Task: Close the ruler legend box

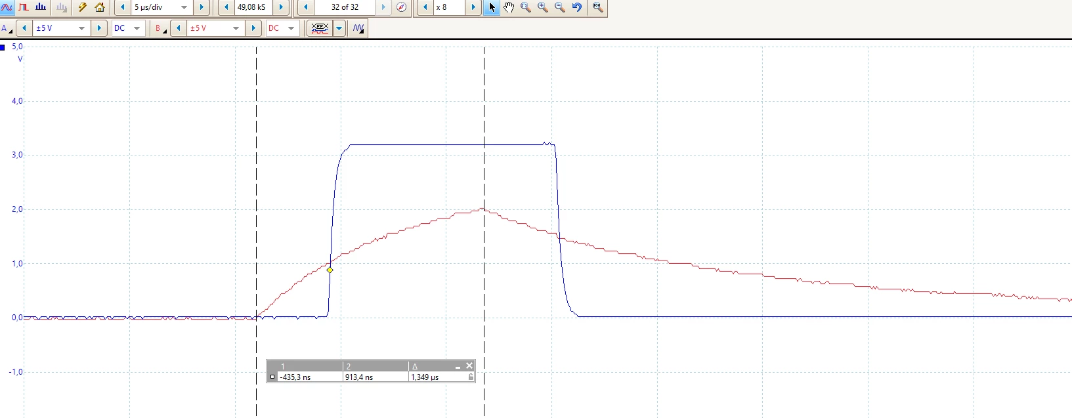Action: click(x=469, y=366)
